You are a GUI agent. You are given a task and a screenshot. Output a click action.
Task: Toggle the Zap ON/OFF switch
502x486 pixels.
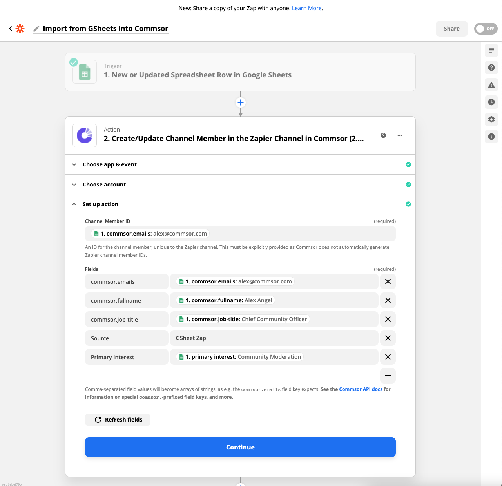coord(486,29)
